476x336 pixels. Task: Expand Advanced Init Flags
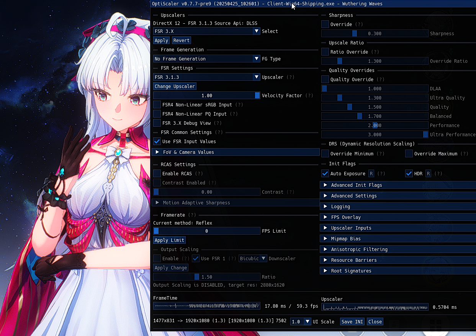[x=398, y=185]
